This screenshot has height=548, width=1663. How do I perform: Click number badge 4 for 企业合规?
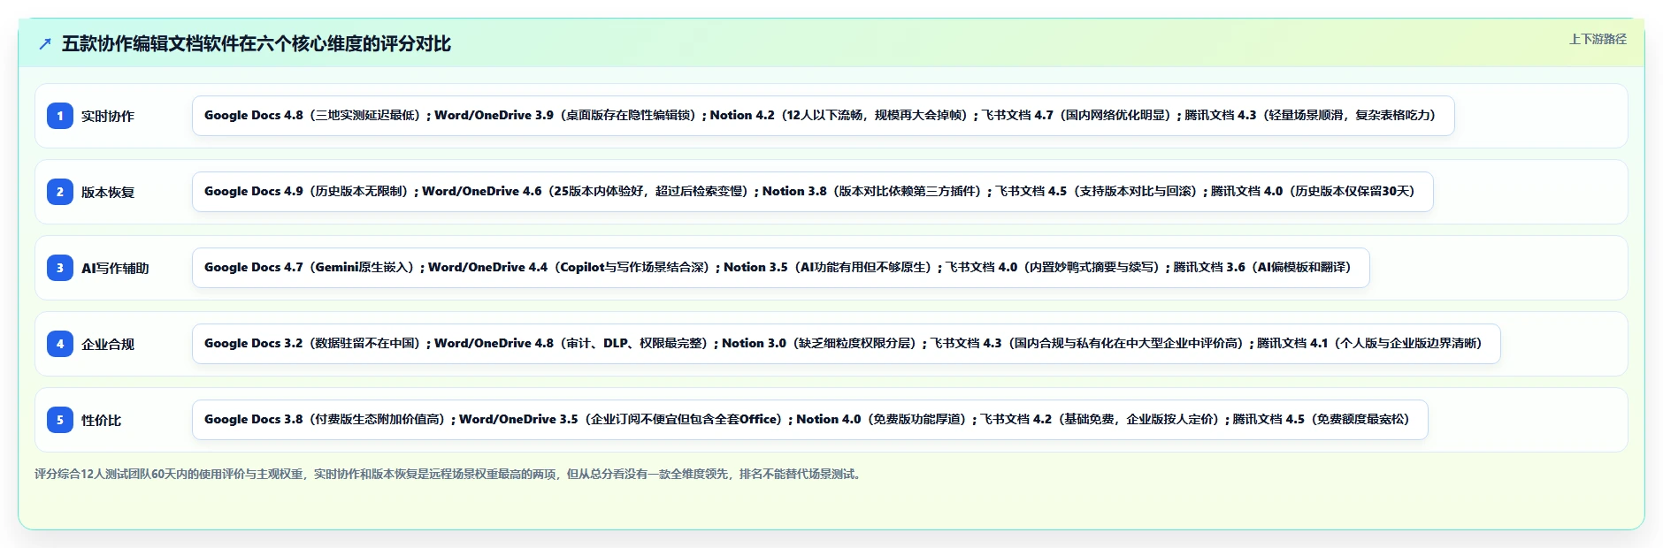point(60,344)
